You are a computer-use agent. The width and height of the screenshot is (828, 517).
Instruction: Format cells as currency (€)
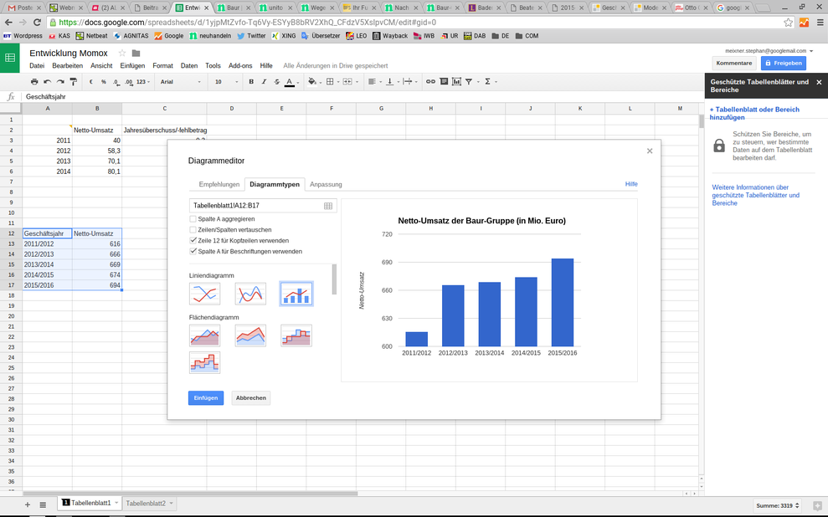(x=90, y=82)
